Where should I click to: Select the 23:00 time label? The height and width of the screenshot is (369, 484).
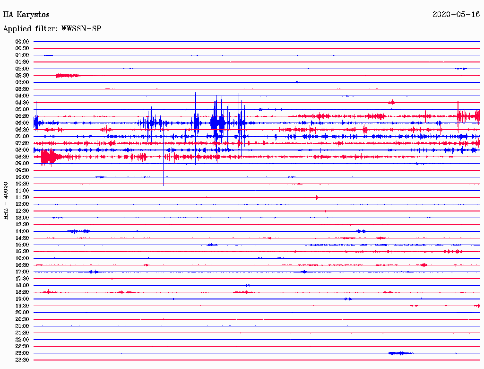click(22, 353)
